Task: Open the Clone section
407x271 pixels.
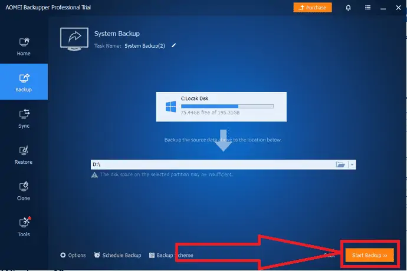Action: pos(24,191)
